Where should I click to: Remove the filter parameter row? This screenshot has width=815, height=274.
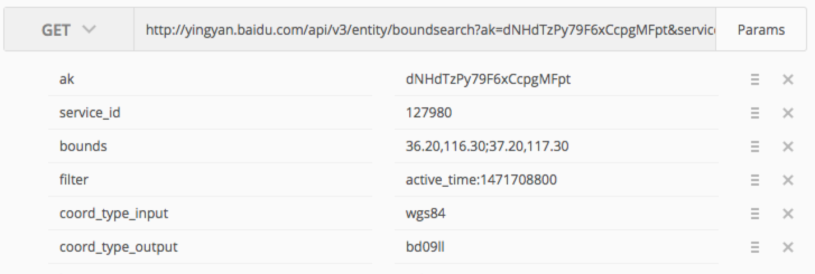pos(788,180)
